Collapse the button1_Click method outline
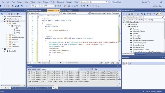Image resolution: width=165 pixels, height=93 pixels. (37, 38)
